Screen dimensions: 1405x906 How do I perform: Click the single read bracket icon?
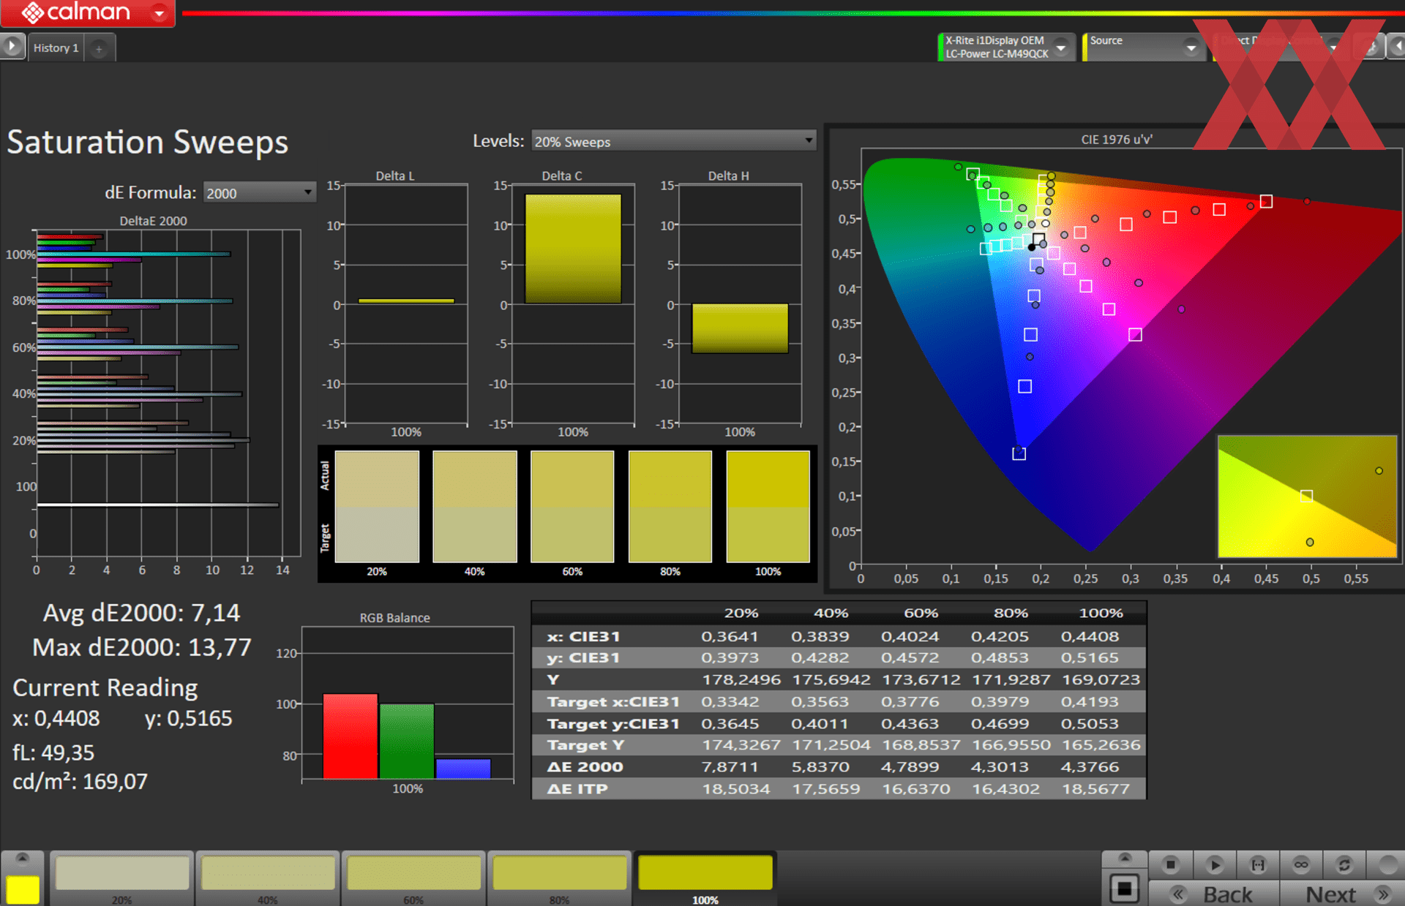click(1257, 865)
